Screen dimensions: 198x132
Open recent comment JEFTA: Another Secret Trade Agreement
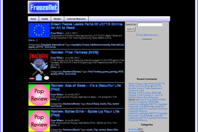click(145, 88)
